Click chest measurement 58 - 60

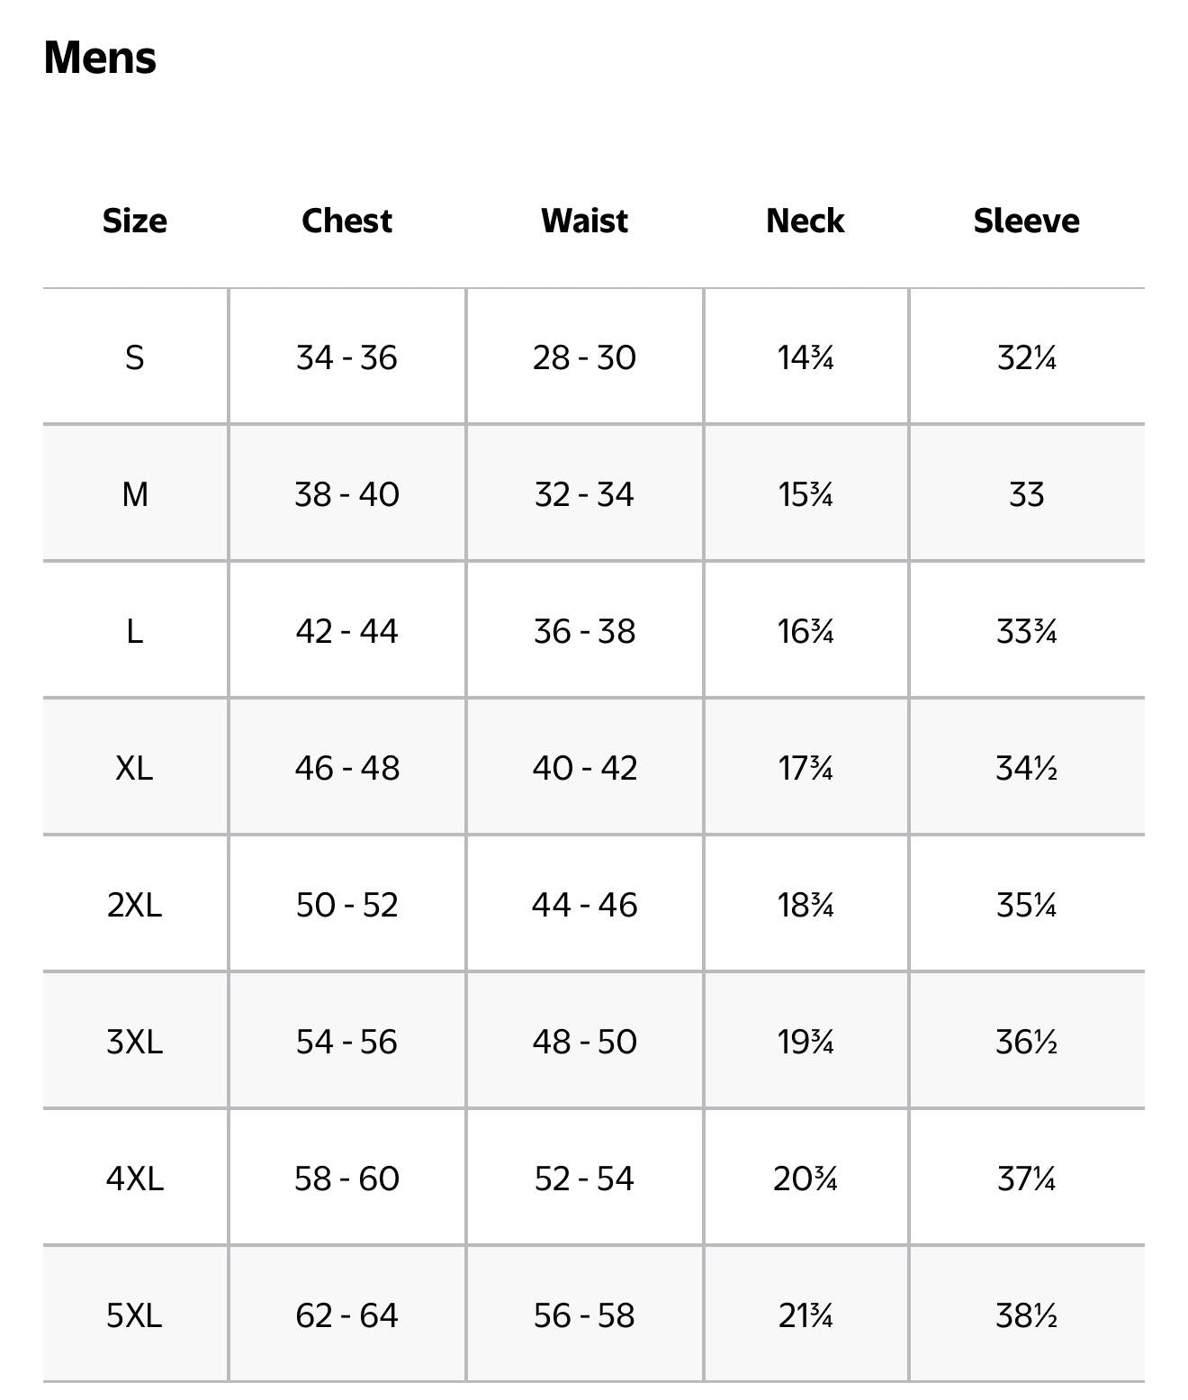click(346, 1179)
